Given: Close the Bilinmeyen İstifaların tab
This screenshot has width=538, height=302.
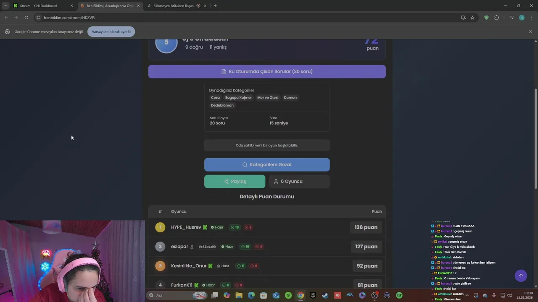Looking at the screenshot, I should coord(206,6).
